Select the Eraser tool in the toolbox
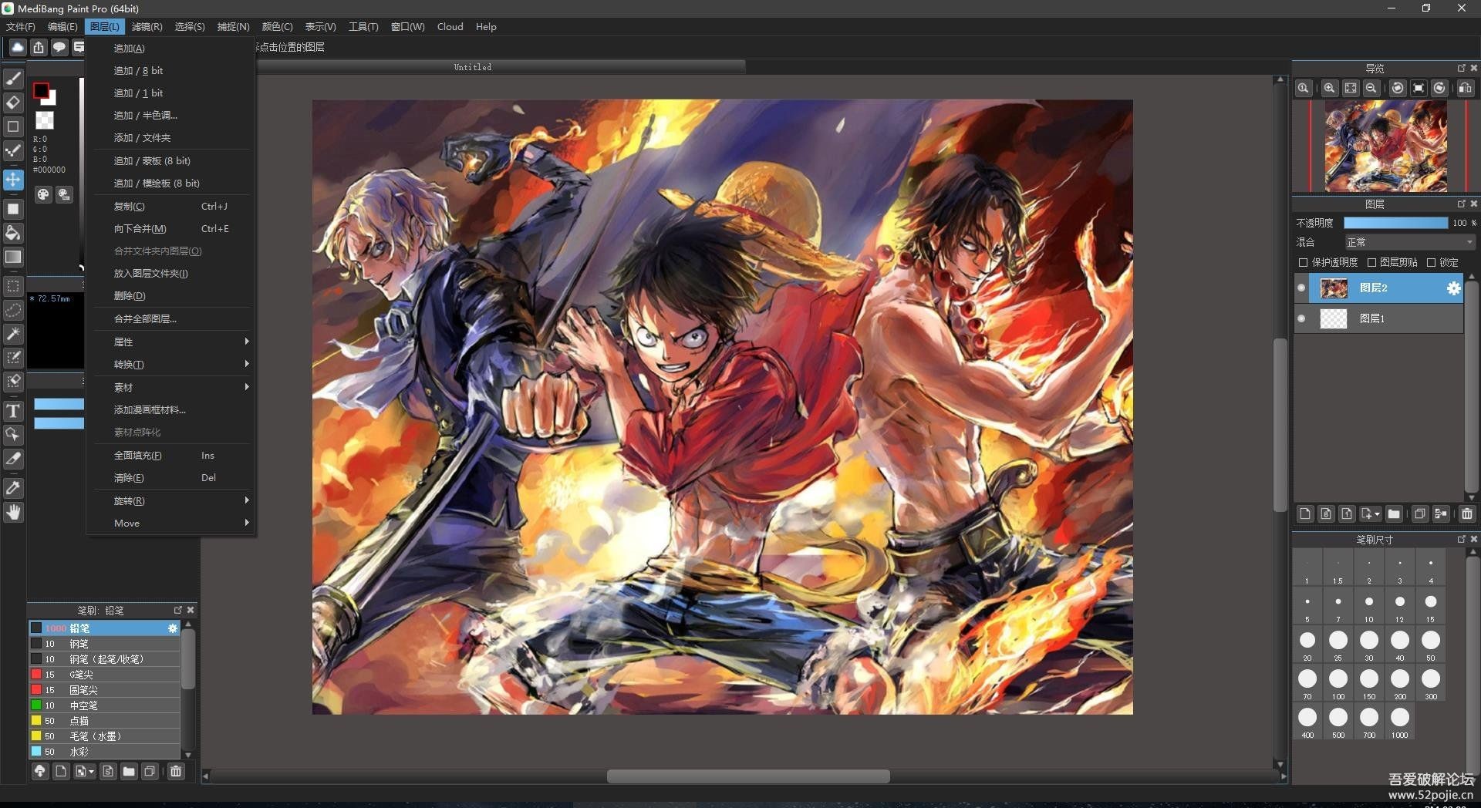1481x808 pixels. click(13, 103)
